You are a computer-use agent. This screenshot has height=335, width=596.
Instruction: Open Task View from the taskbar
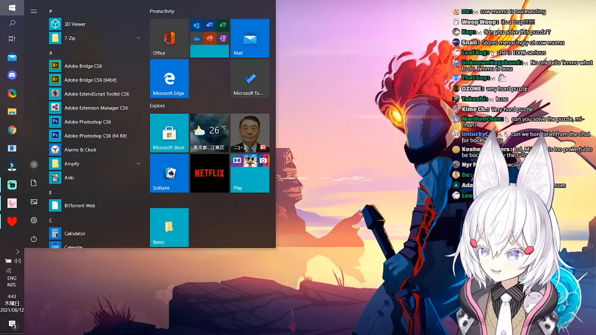point(12,39)
